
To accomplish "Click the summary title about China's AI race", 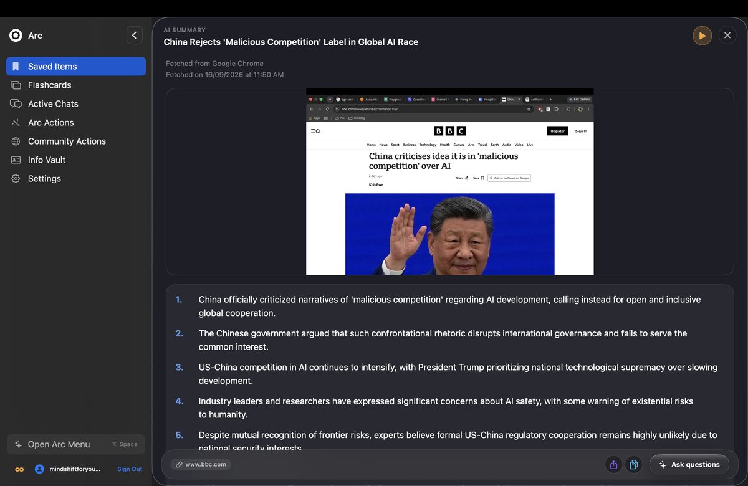I will click(291, 42).
